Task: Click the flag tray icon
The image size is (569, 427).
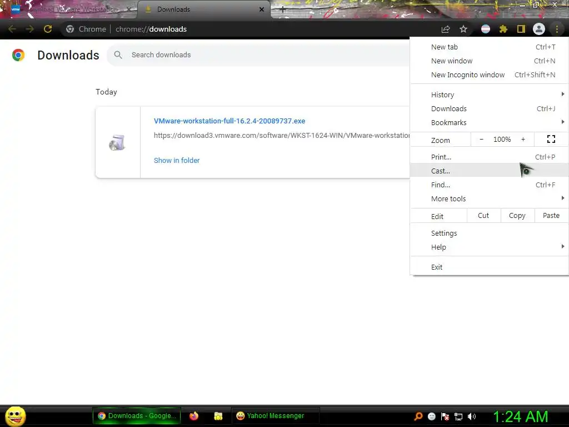Action: coord(445,416)
